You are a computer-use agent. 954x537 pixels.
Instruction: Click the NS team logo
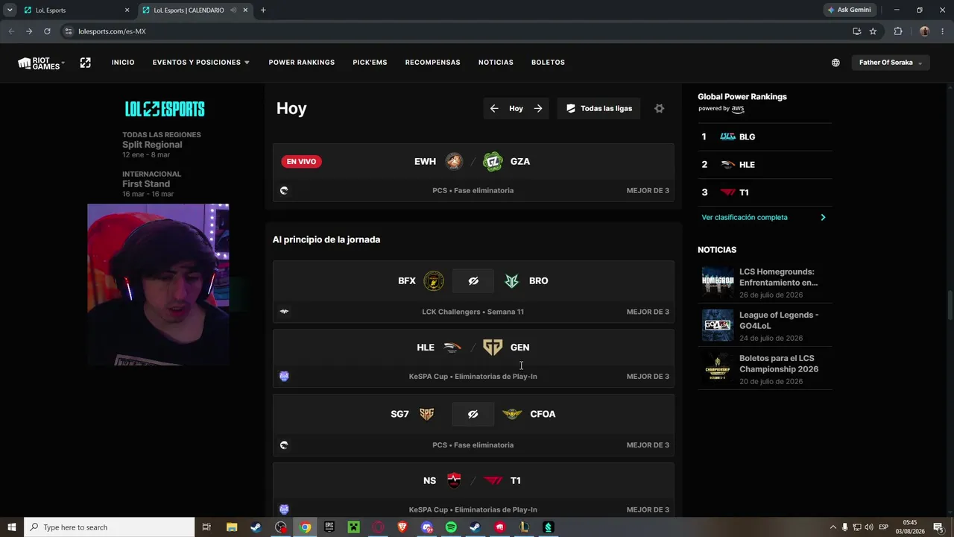point(454,481)
